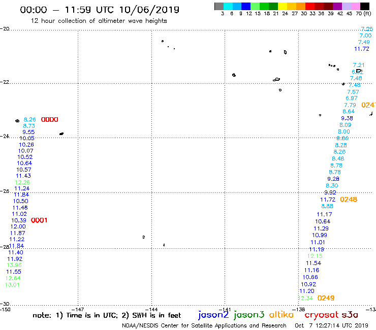Click the timestamp 'Oct 7 12:27:14 UTC 2019'
Image resolution: width=376 pixels, height=330 pixels.
(331, 325)
